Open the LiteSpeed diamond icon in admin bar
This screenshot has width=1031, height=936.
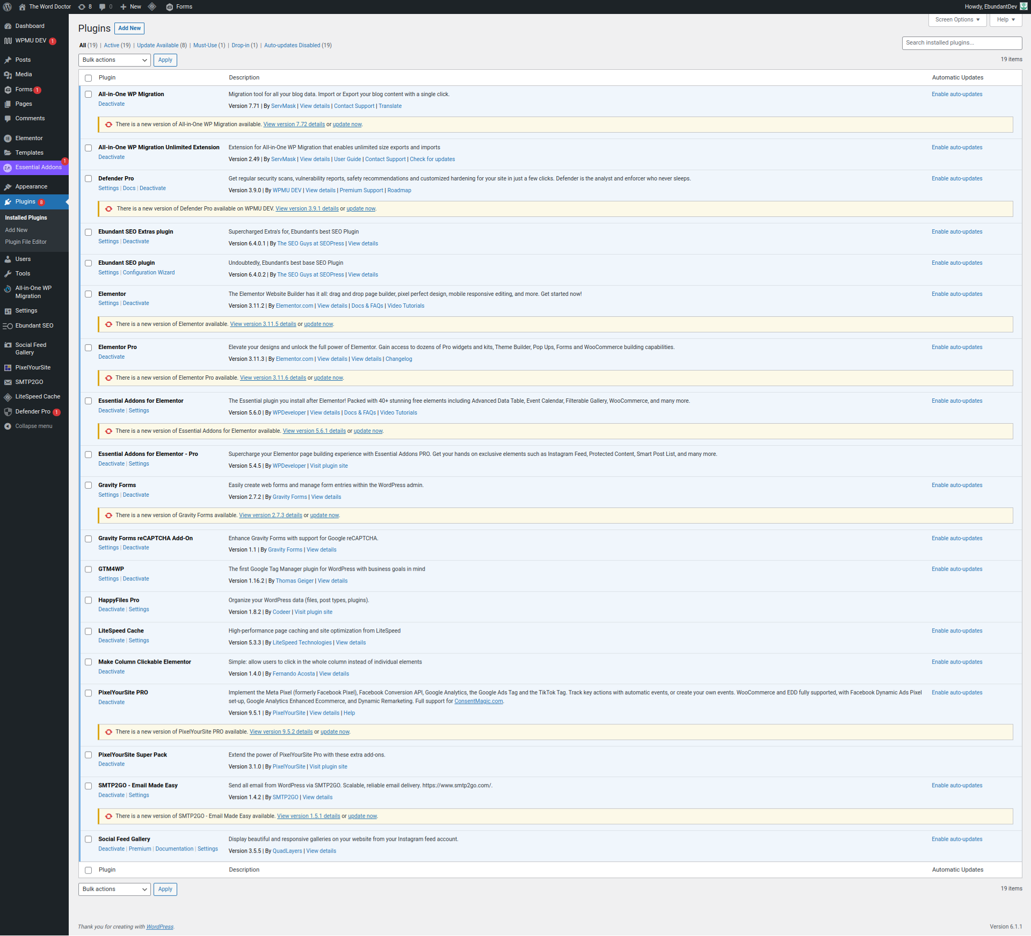click(152, 7)
